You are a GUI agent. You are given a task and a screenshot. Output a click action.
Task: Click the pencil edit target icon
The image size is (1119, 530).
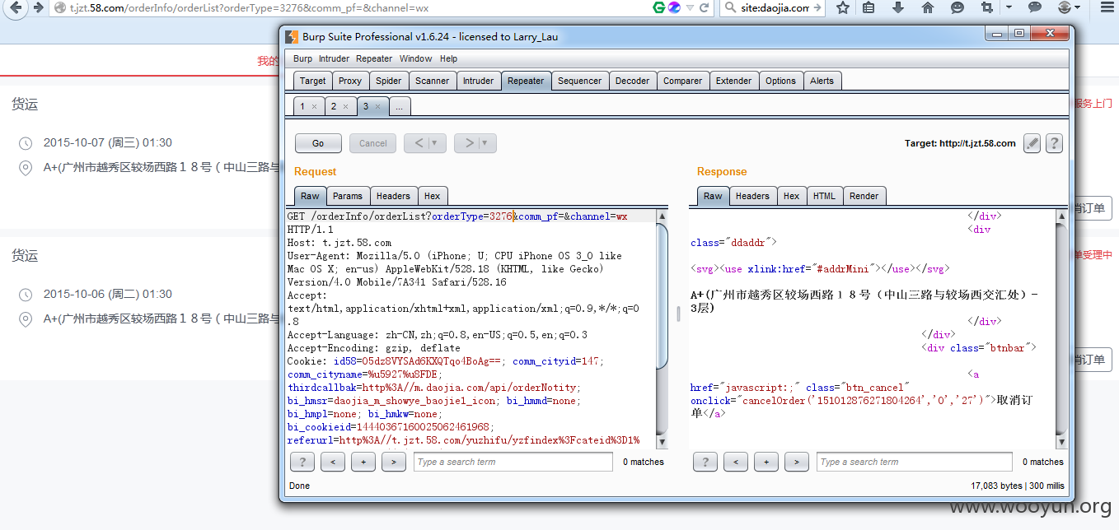tap(1032, 143)
